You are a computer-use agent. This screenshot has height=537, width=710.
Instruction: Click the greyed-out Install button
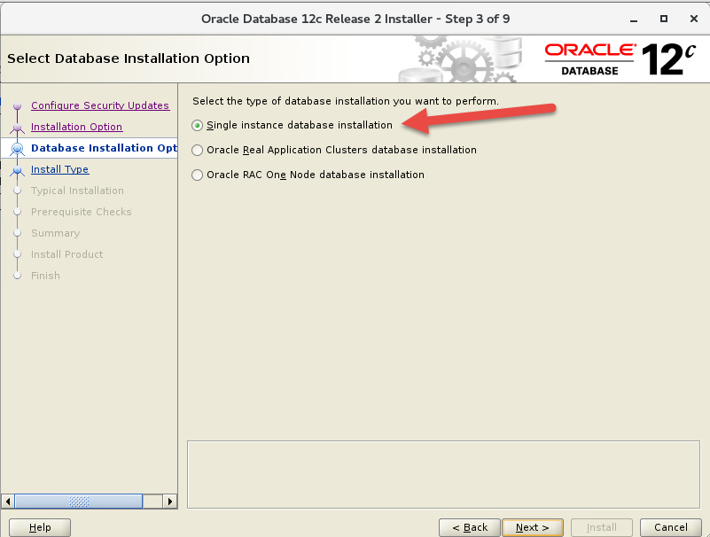pyautogui.click(x=601, y=527)
